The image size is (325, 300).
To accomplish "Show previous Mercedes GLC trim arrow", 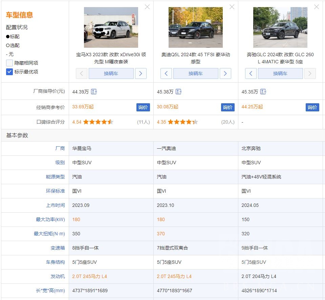I will point(251,73).
